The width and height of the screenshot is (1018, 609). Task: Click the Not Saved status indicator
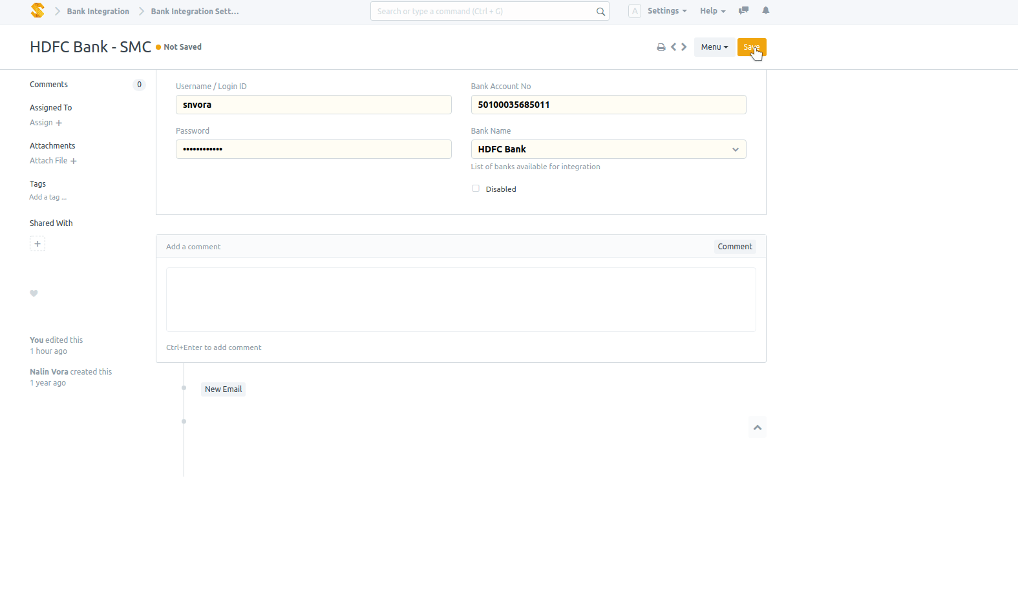click(178, 47)
